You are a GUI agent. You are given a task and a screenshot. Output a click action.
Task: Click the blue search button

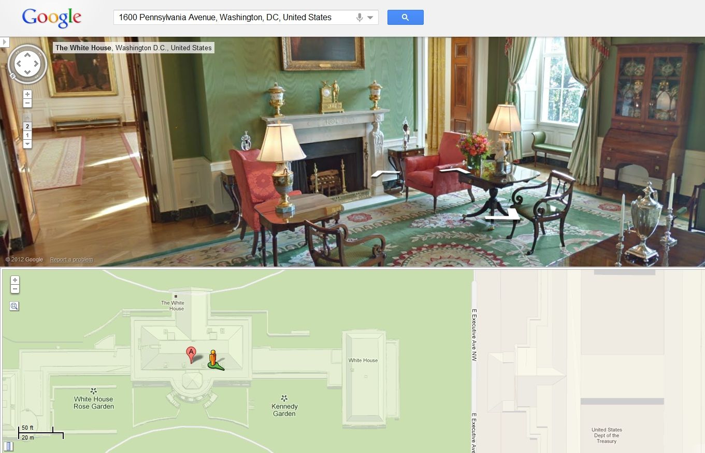click(405, 17)
